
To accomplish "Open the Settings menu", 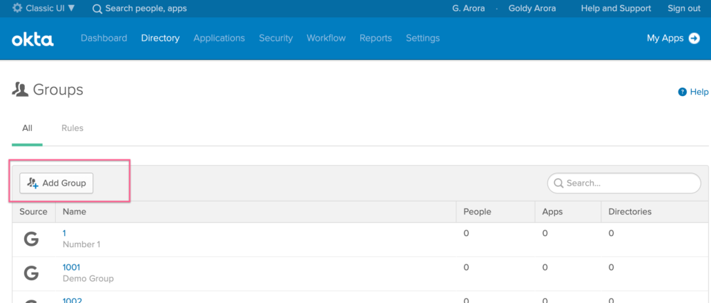I will pos(422,38).
